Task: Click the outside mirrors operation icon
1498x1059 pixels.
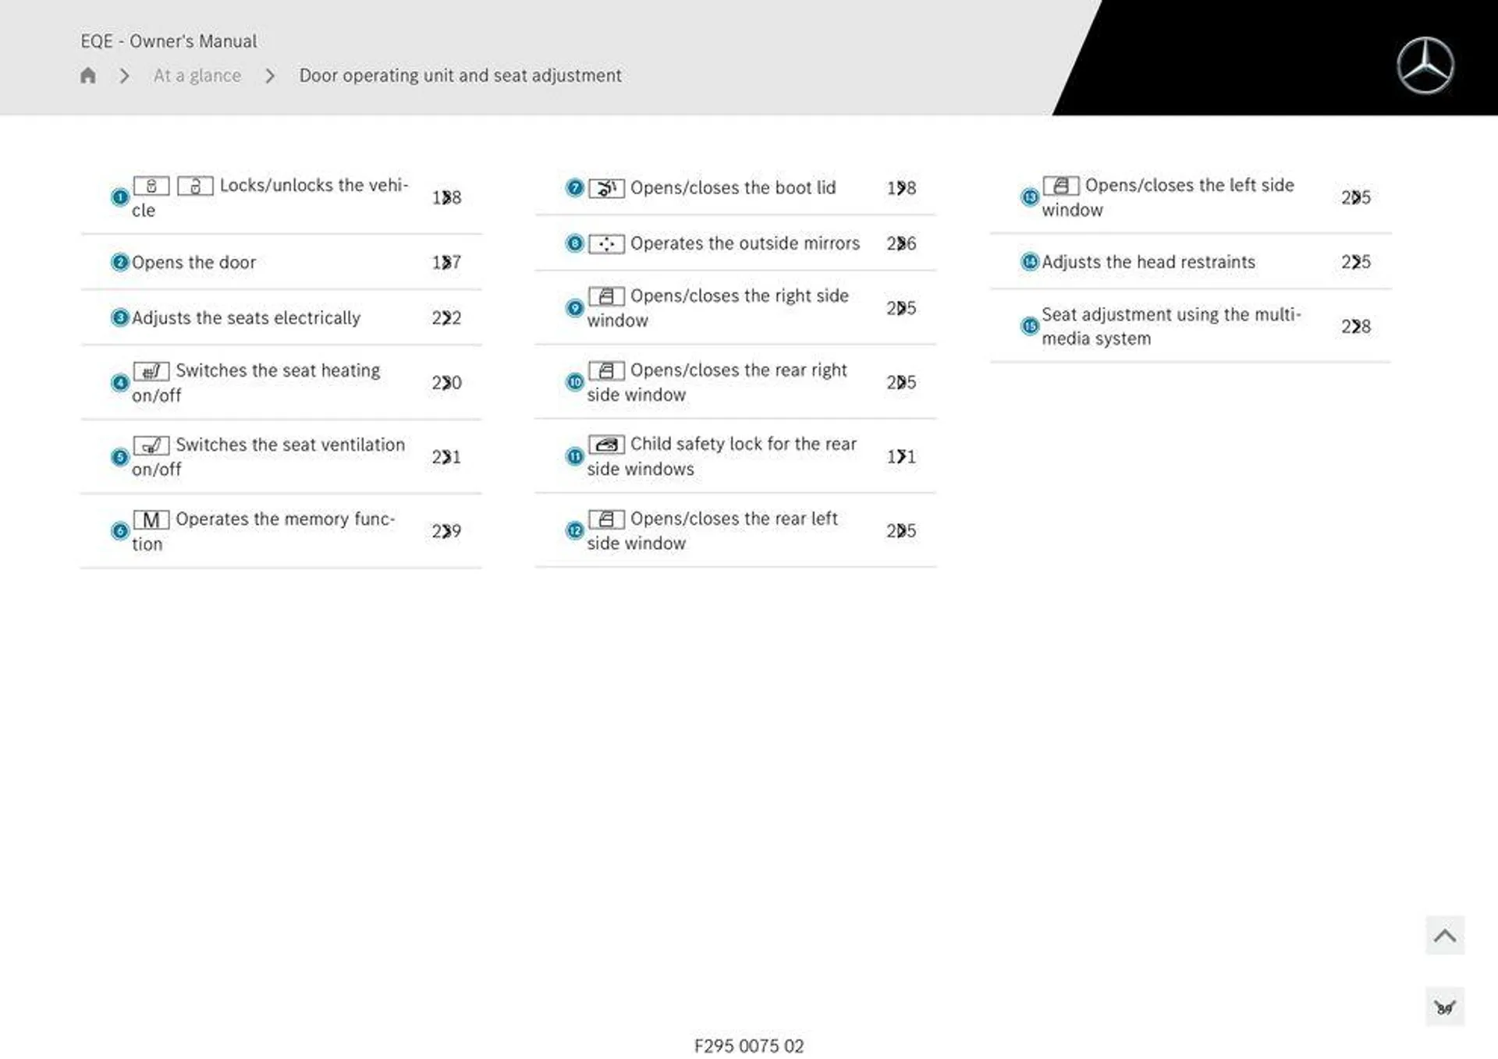Action: click(604, 242)
